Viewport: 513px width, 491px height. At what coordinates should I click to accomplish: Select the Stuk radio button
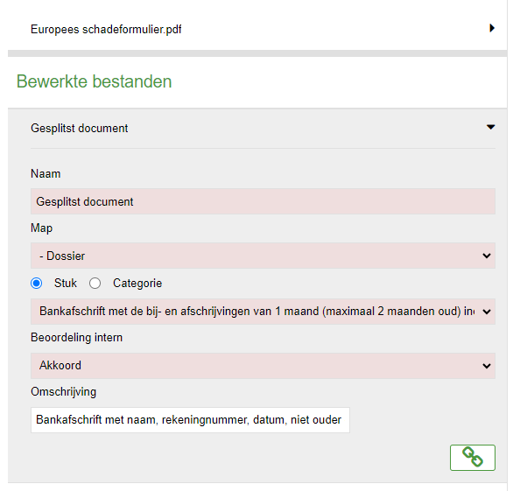click(x=36, y=283)
